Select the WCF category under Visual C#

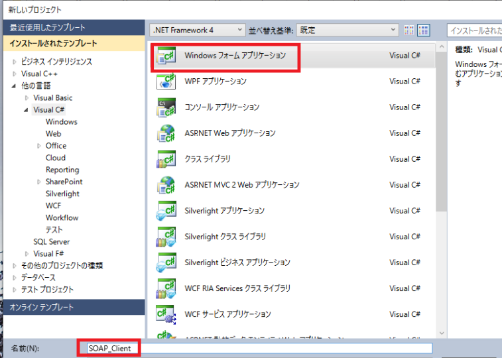click(x=53, y=206)
